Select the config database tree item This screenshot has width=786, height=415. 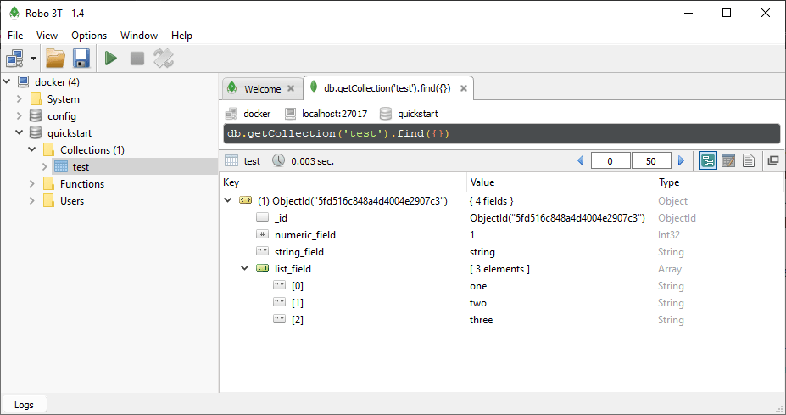pyautogui.click(x=62, y=116)
